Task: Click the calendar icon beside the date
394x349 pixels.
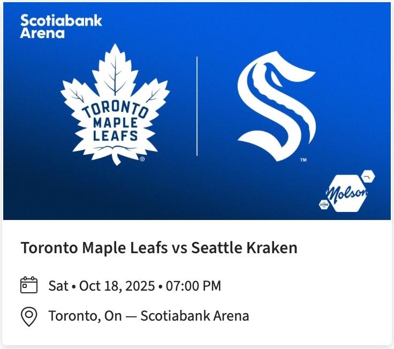Action: click(28, 285)
